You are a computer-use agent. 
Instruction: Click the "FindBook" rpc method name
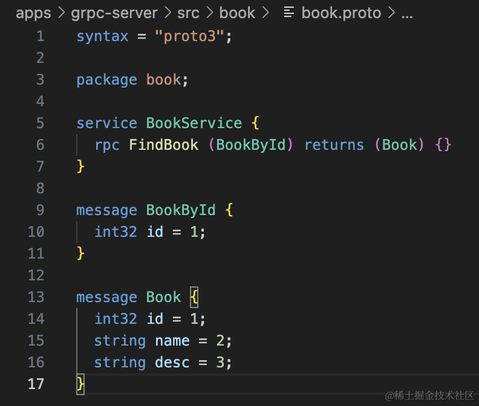coord(163,145)
